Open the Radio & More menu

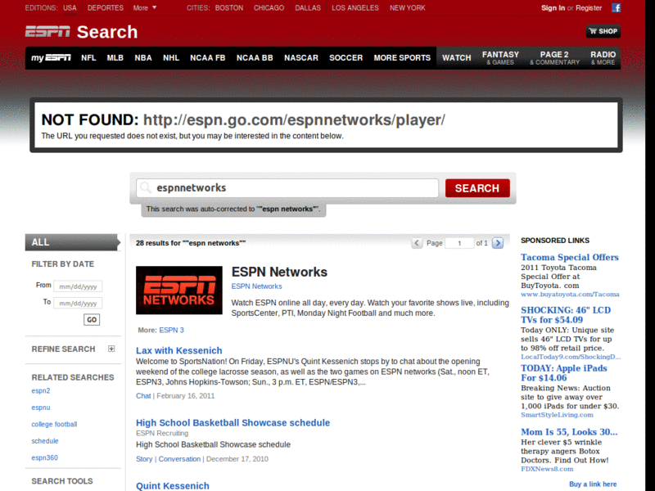tap(603, 58)
